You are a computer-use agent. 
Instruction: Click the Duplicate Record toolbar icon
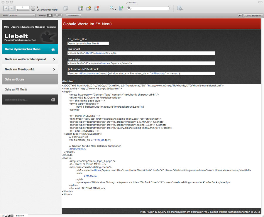pos(88,8)
